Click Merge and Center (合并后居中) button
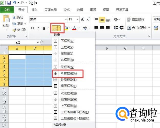Screen dimensions: 160x128 [138, 28]
